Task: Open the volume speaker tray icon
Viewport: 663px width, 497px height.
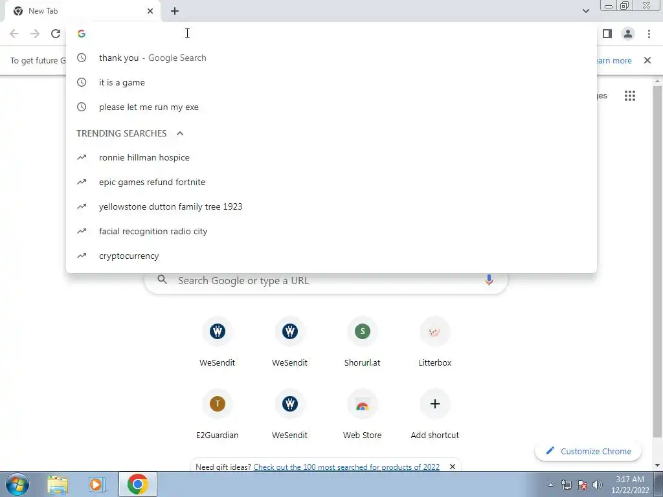Action: pyautogui.click(x=598, y=485)
